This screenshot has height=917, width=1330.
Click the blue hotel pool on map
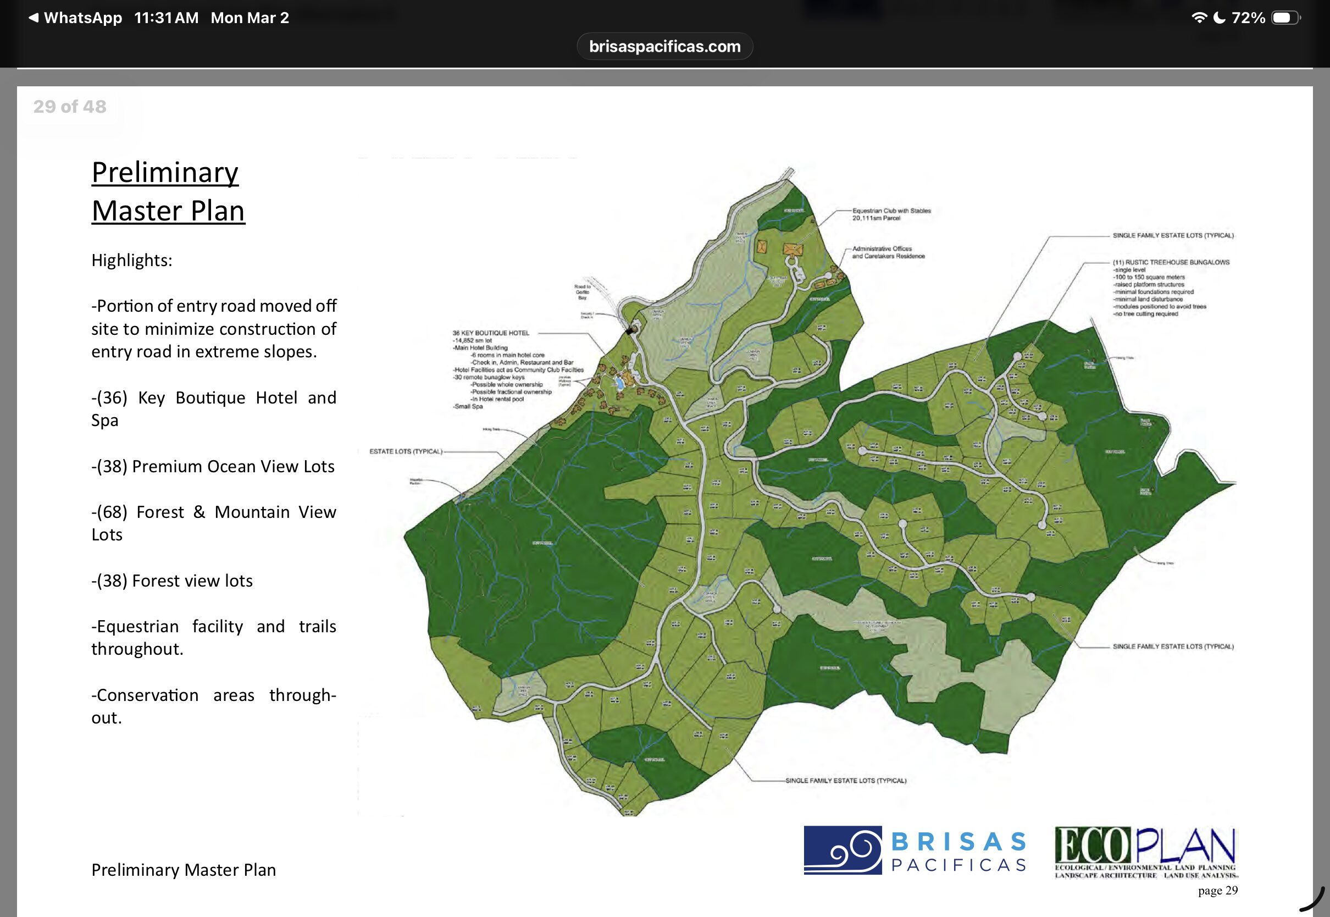click(619, 383)
